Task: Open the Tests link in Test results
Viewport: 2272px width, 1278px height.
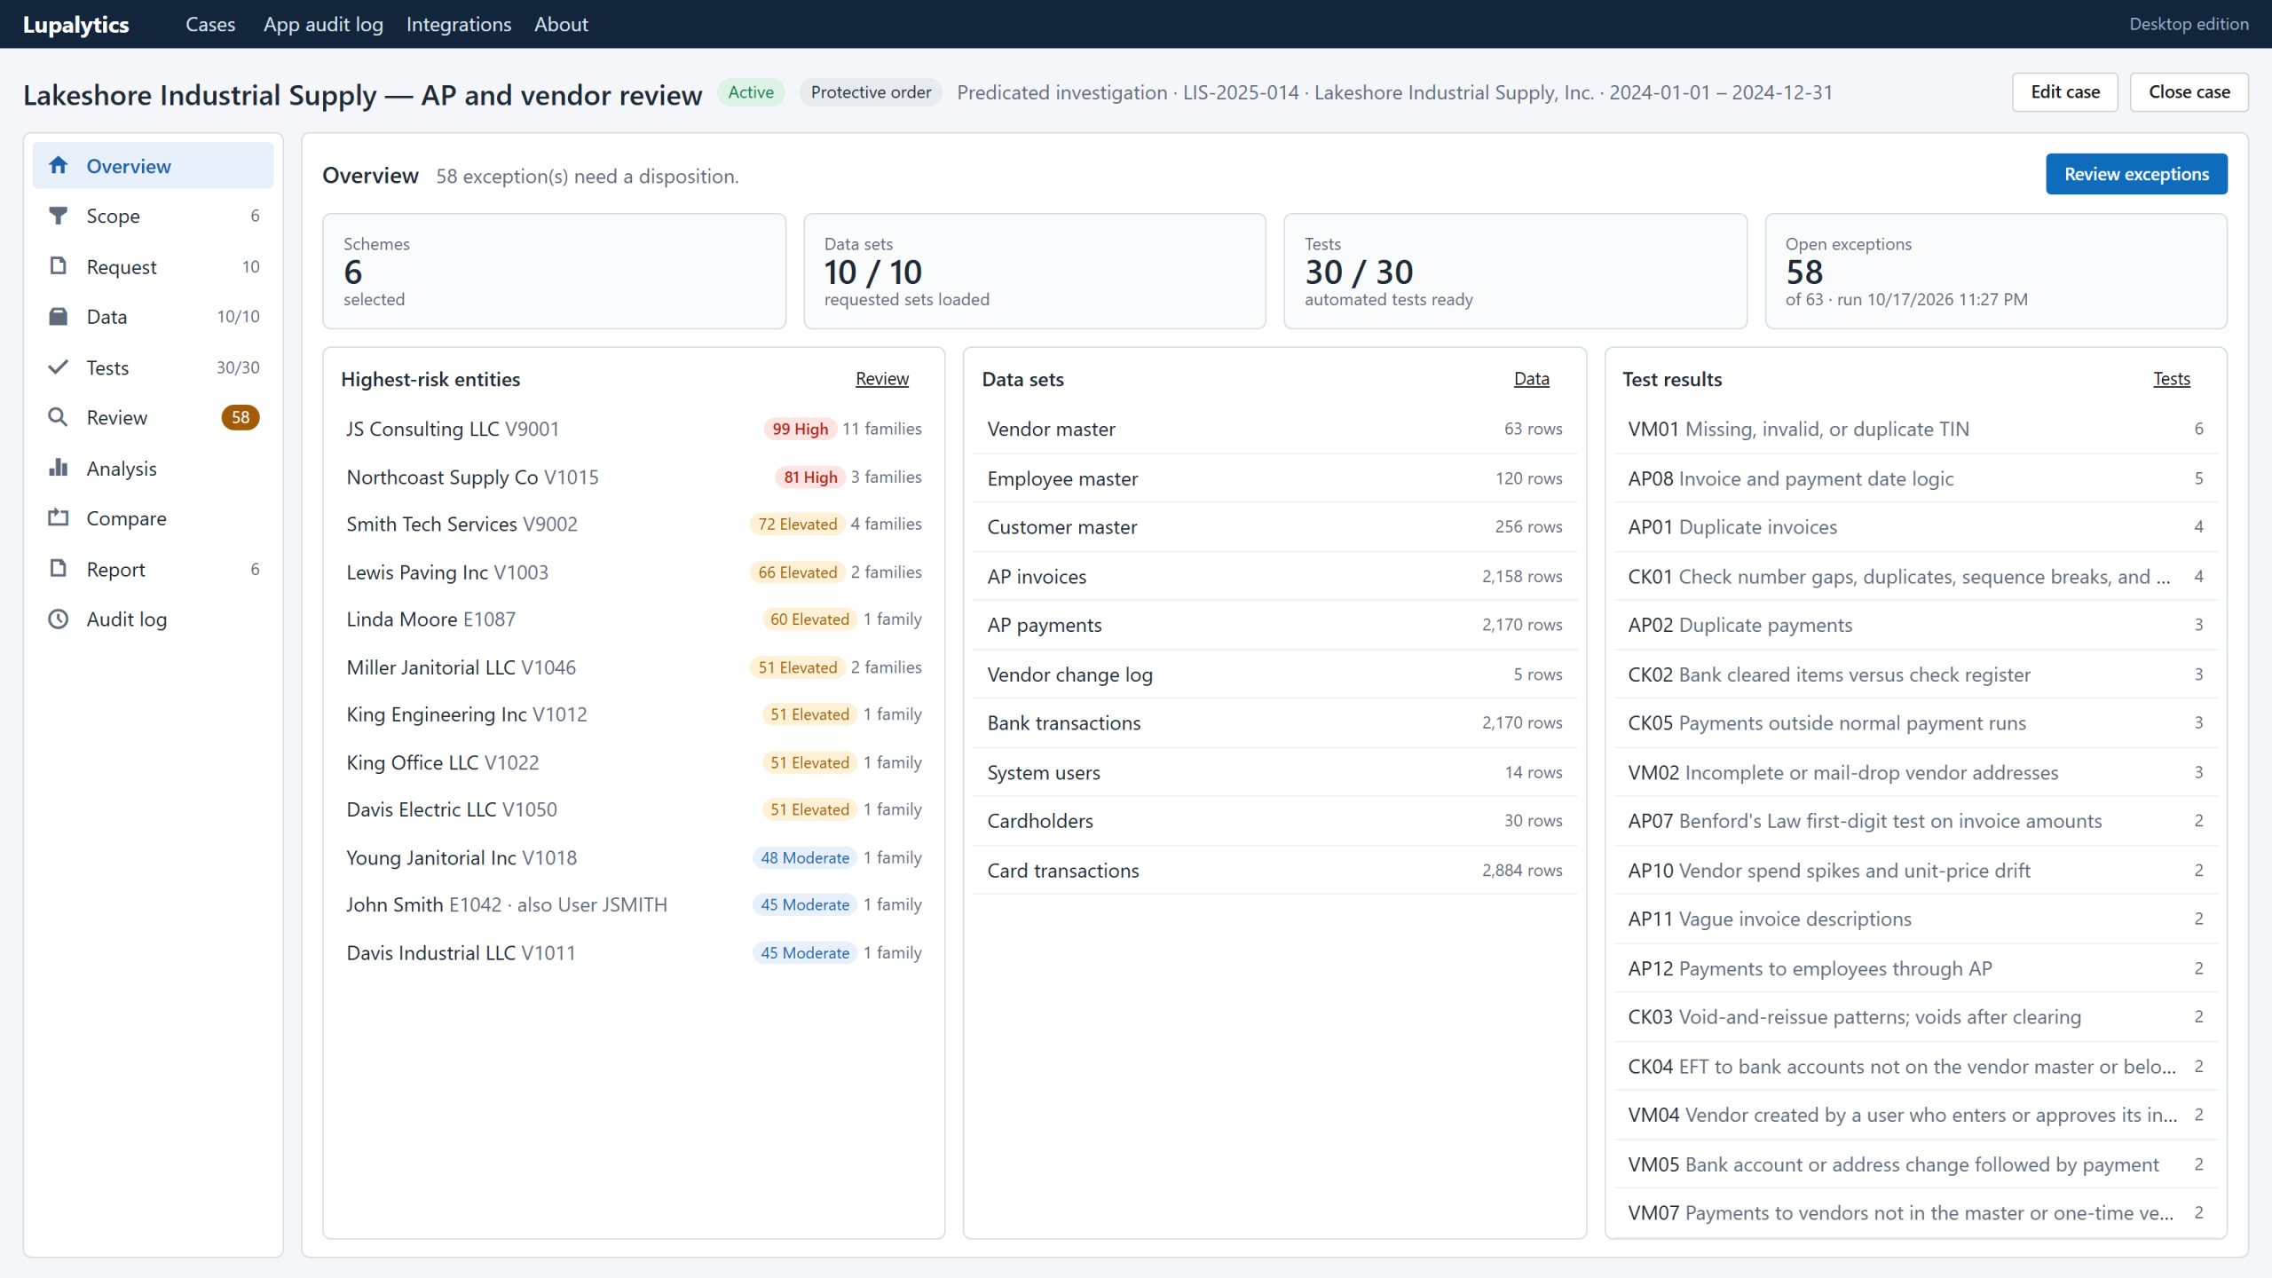Action: click(2172, 379)
